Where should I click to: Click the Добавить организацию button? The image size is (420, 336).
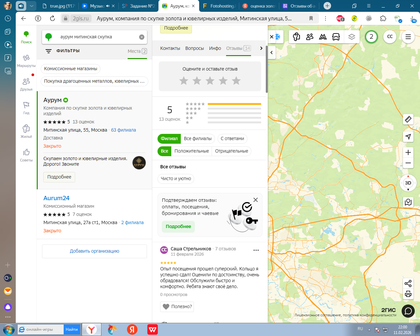click(x=94, y=251)
